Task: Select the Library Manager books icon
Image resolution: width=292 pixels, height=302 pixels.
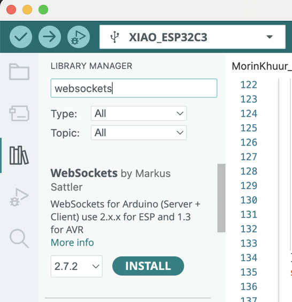Action: pos(19,155)
